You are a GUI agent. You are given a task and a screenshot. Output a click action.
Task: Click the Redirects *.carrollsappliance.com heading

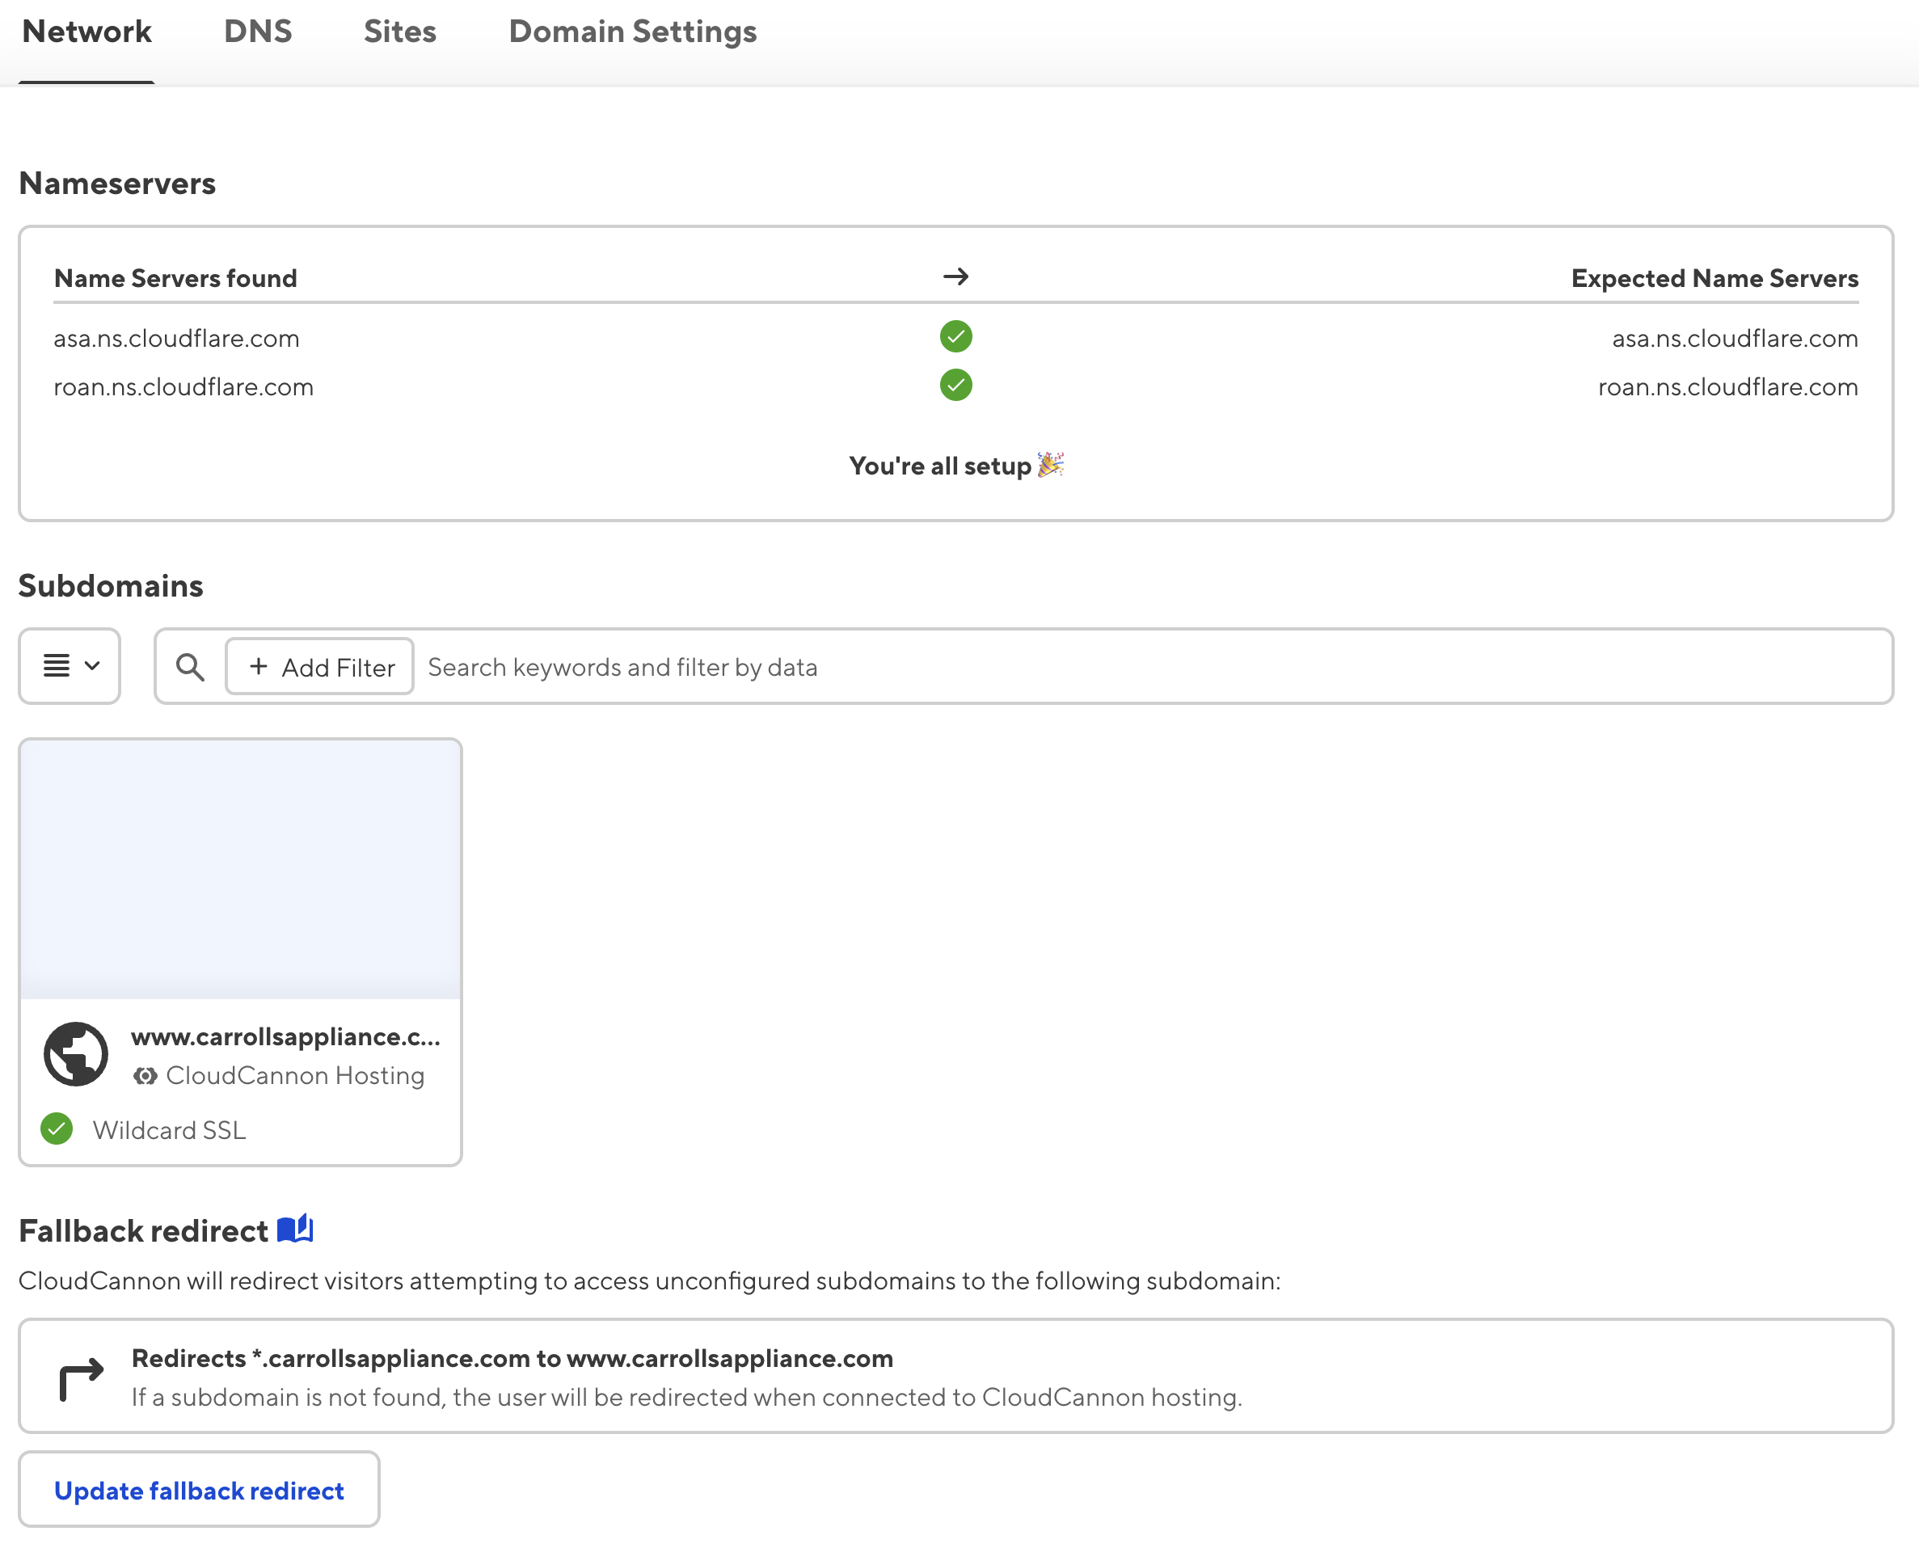[512, 1358]
